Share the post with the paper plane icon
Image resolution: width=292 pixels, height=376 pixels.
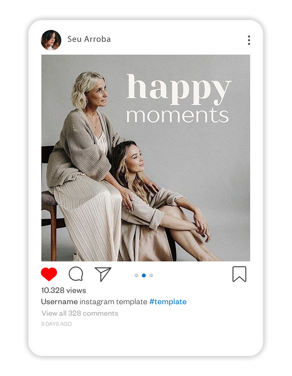click(103, 274)
